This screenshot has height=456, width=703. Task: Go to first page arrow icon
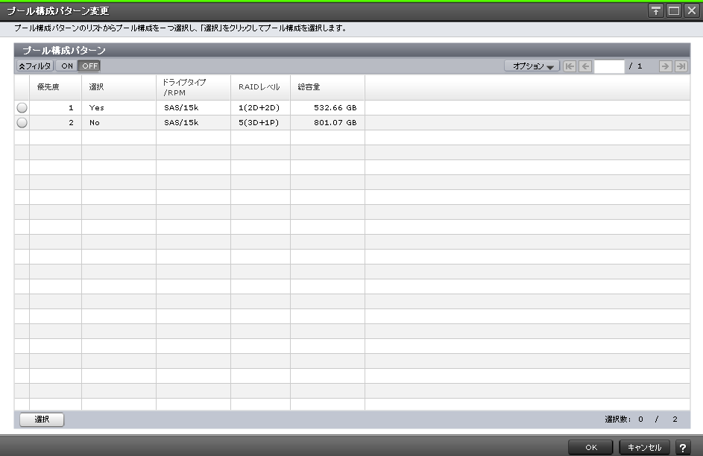[570, 66]
